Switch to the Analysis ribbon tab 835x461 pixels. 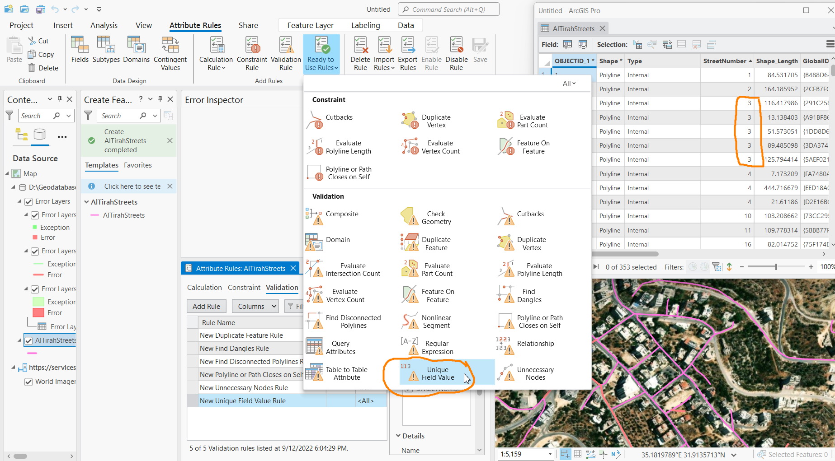coord(104,25)
